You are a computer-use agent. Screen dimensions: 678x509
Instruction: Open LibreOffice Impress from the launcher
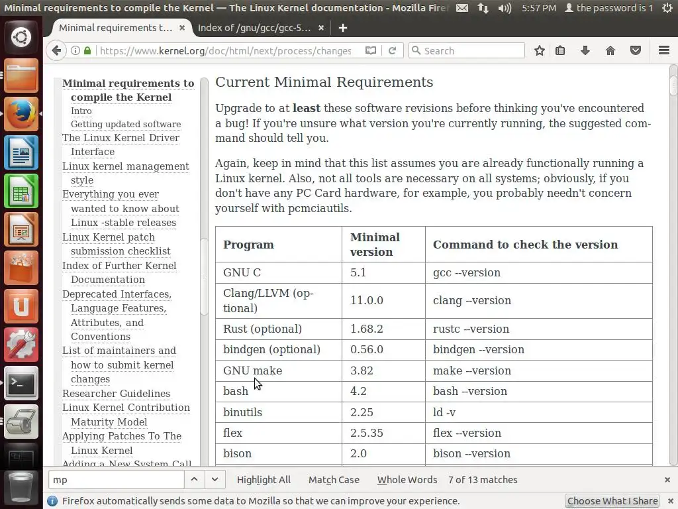(x=21, y=229)
